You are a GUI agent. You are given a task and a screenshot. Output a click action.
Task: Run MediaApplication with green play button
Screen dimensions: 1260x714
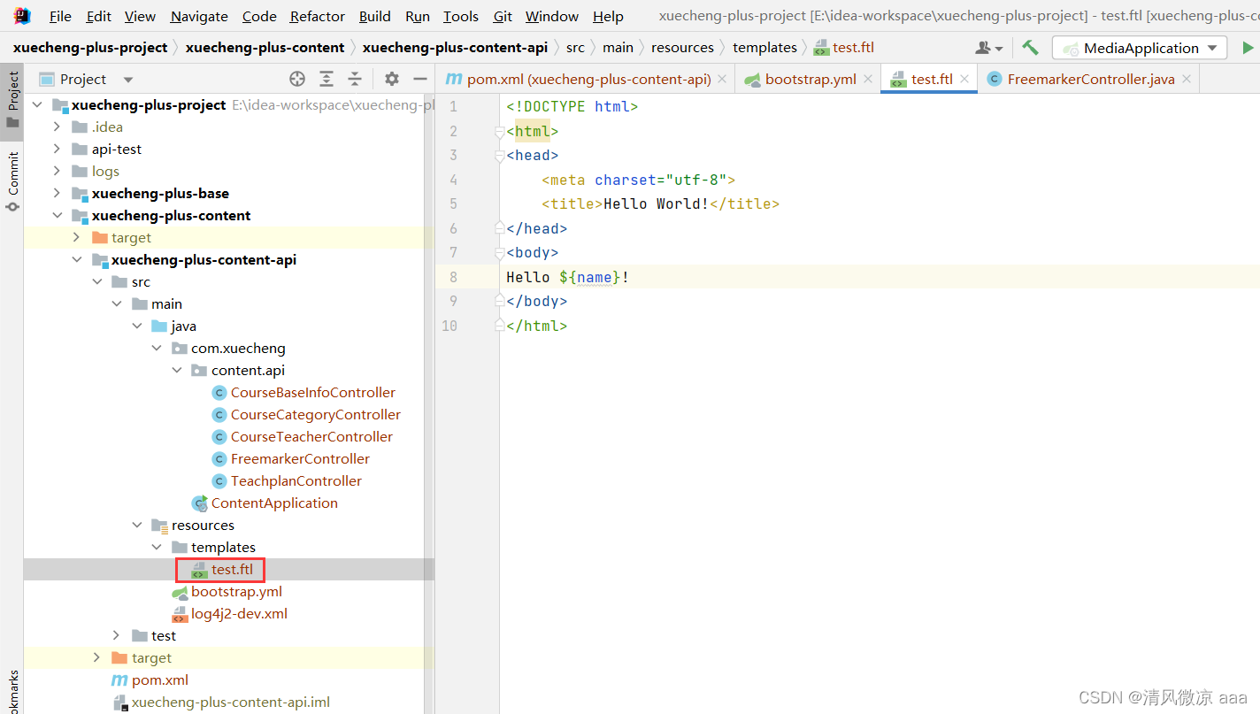point(1248,48)
